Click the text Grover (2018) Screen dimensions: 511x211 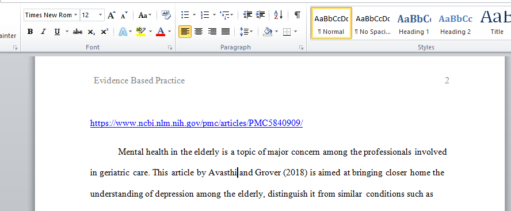click(281, 172)
